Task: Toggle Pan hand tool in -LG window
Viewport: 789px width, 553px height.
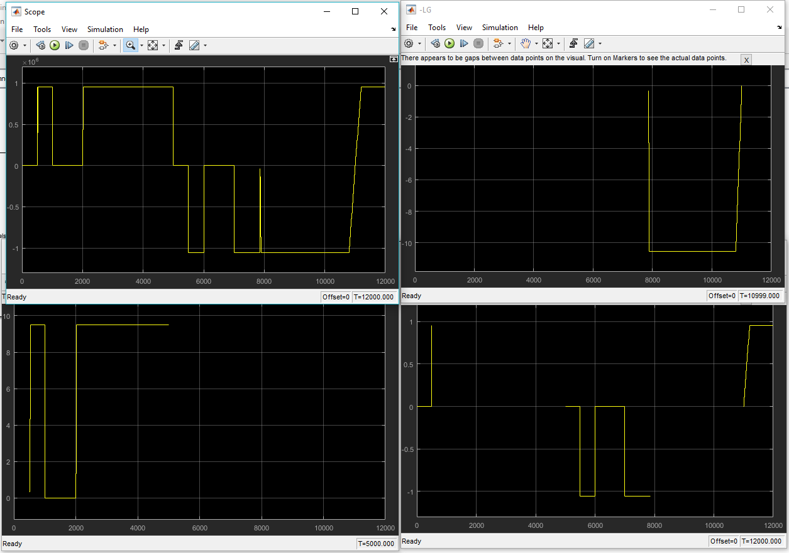Action: pyautogui.click(x=525, y=43)
